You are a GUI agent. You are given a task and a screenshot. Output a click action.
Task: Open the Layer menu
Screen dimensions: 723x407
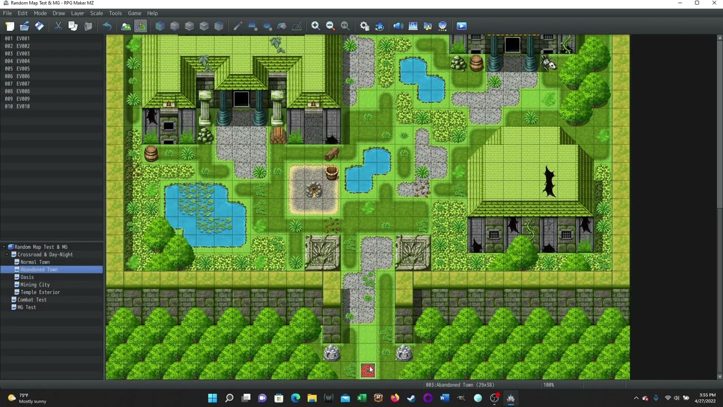click(77, 13)
